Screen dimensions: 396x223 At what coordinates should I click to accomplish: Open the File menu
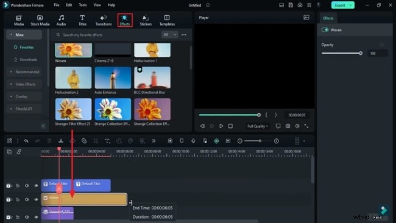coord(57,5)
